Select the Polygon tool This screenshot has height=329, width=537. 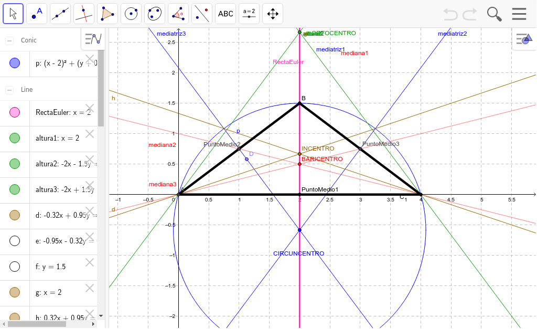coord(108,14)
